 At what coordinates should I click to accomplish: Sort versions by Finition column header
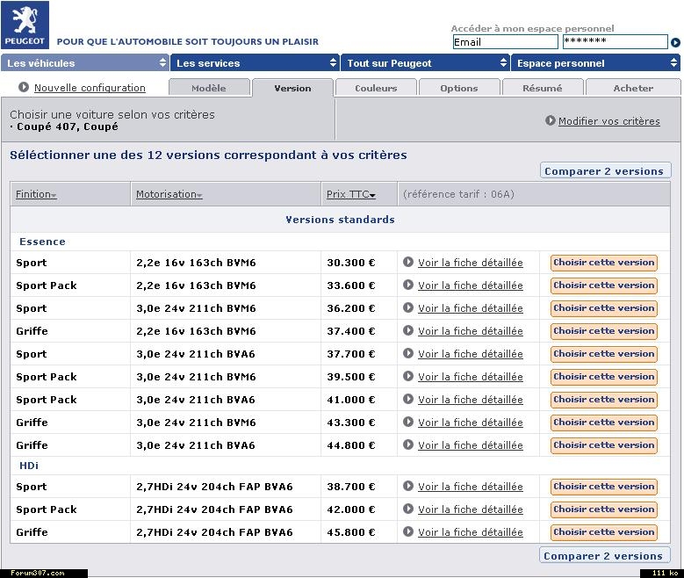click(36, 194)
